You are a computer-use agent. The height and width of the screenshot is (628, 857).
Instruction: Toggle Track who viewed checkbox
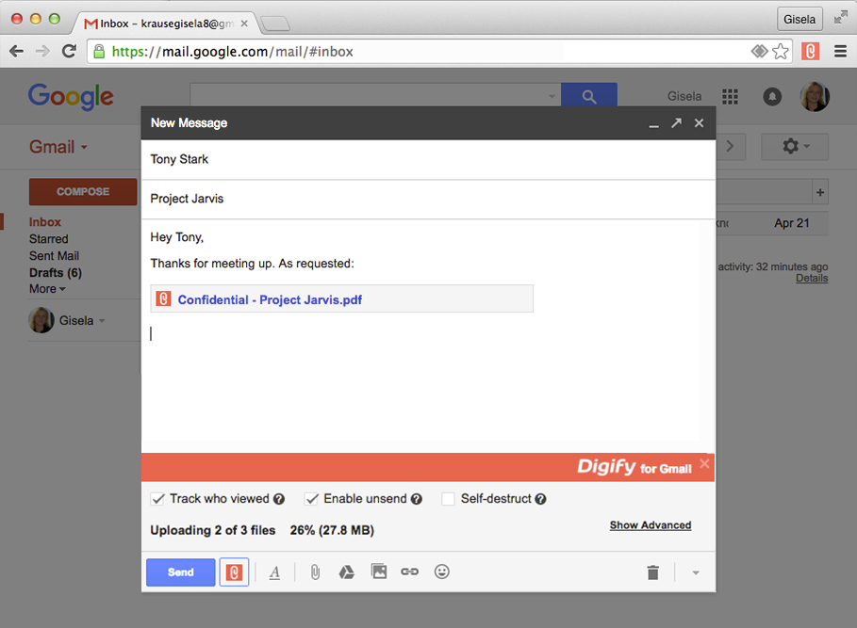[x=157, y=499]
